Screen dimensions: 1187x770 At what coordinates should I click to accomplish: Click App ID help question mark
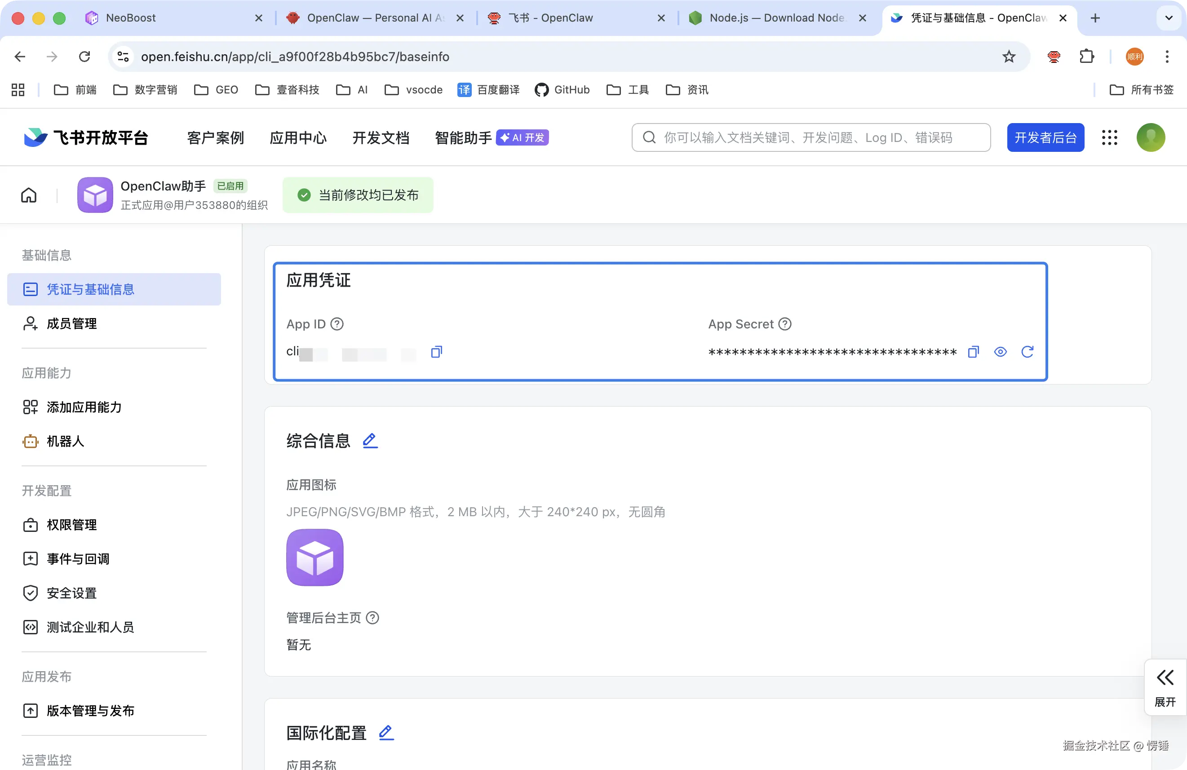[337, 324]
